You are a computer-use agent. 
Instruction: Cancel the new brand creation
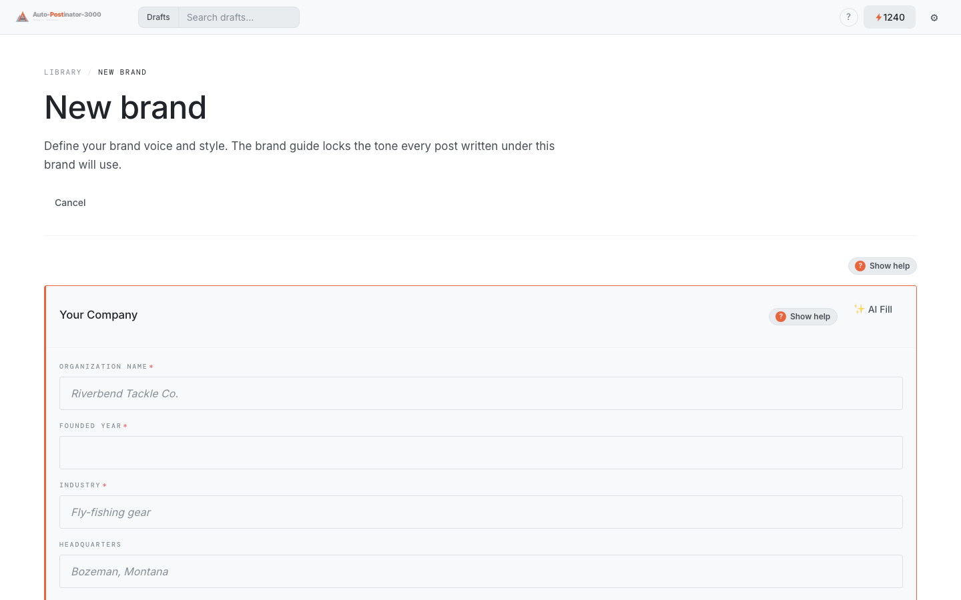coord(70,203)
